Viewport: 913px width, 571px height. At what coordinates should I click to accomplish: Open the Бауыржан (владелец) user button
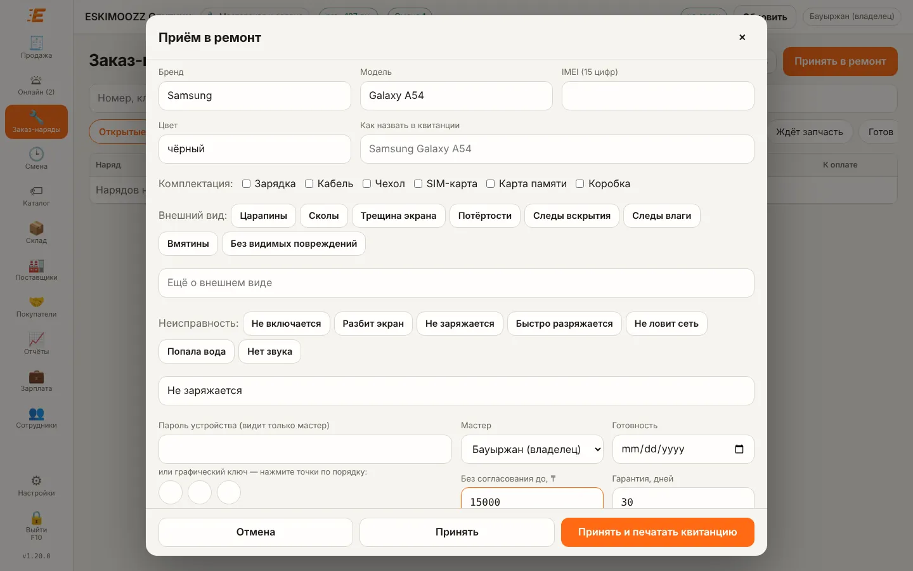(x=851, y=16)
